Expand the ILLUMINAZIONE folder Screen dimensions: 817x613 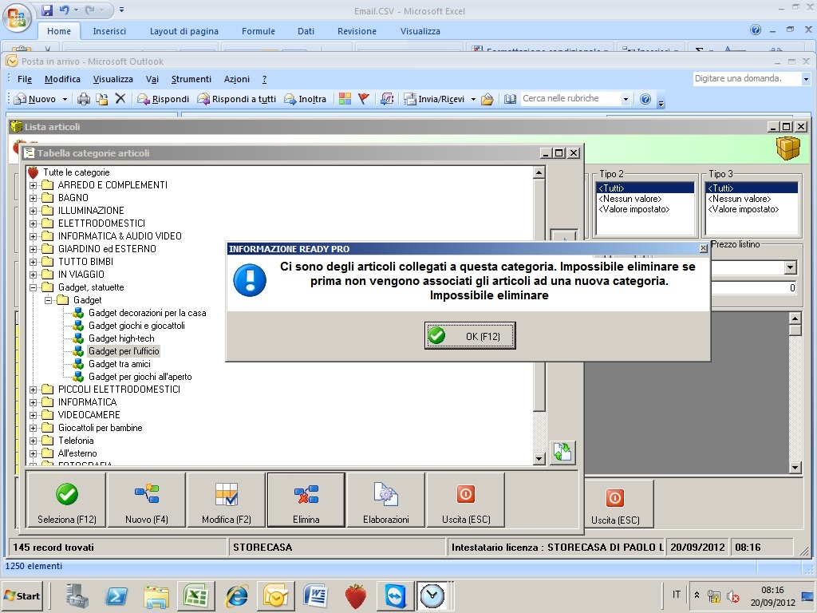coord(34,211)
